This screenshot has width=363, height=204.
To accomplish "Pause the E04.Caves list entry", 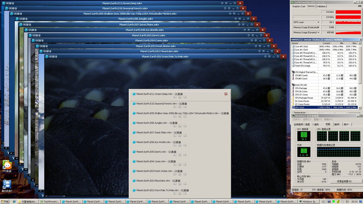I will click(180, 165).
